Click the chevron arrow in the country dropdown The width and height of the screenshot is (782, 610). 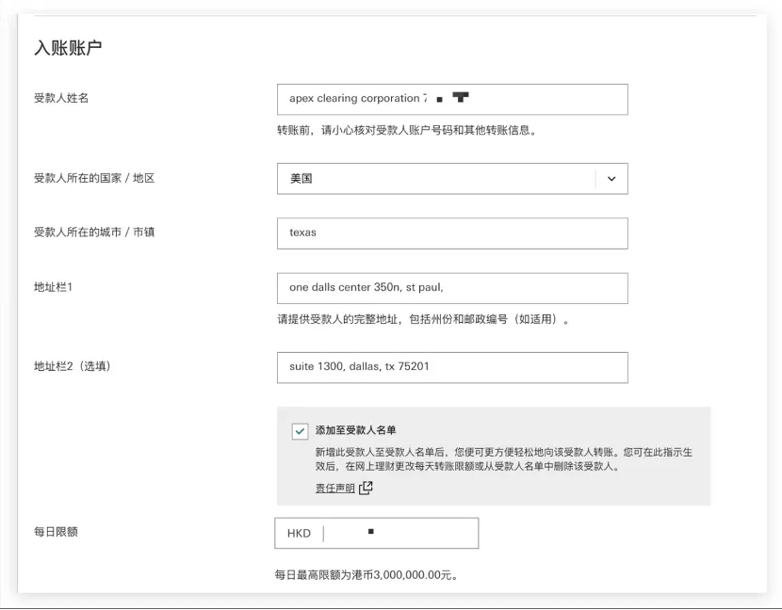point(611,179)
